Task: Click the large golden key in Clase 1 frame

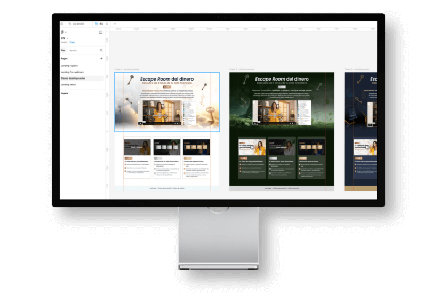Action: (x=211, y=115)
